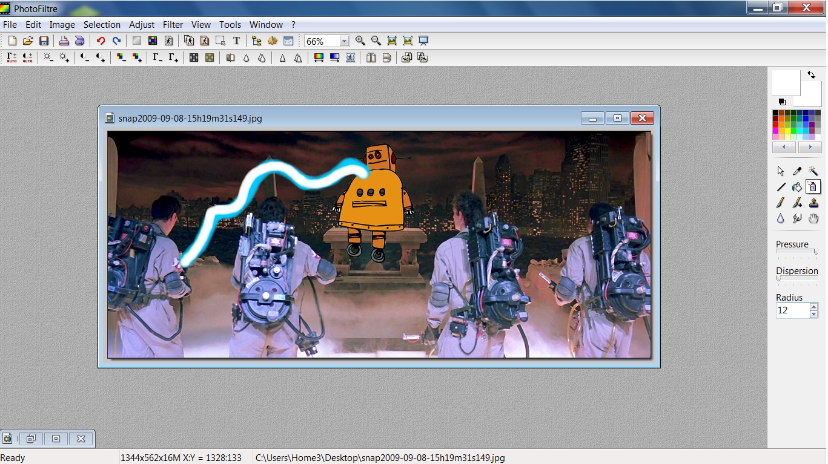The image size is (828, 464).
Task: Open the Canvas size tool icon
Action: (205, 41)
